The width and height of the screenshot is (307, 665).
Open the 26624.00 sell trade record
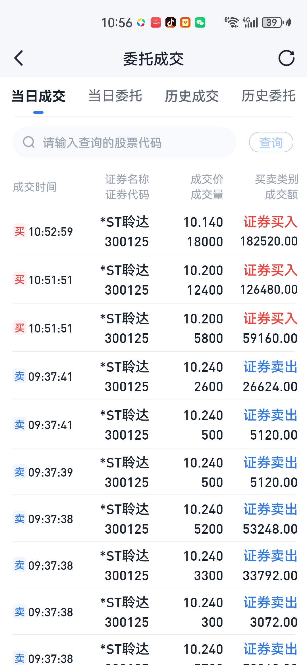153,377
